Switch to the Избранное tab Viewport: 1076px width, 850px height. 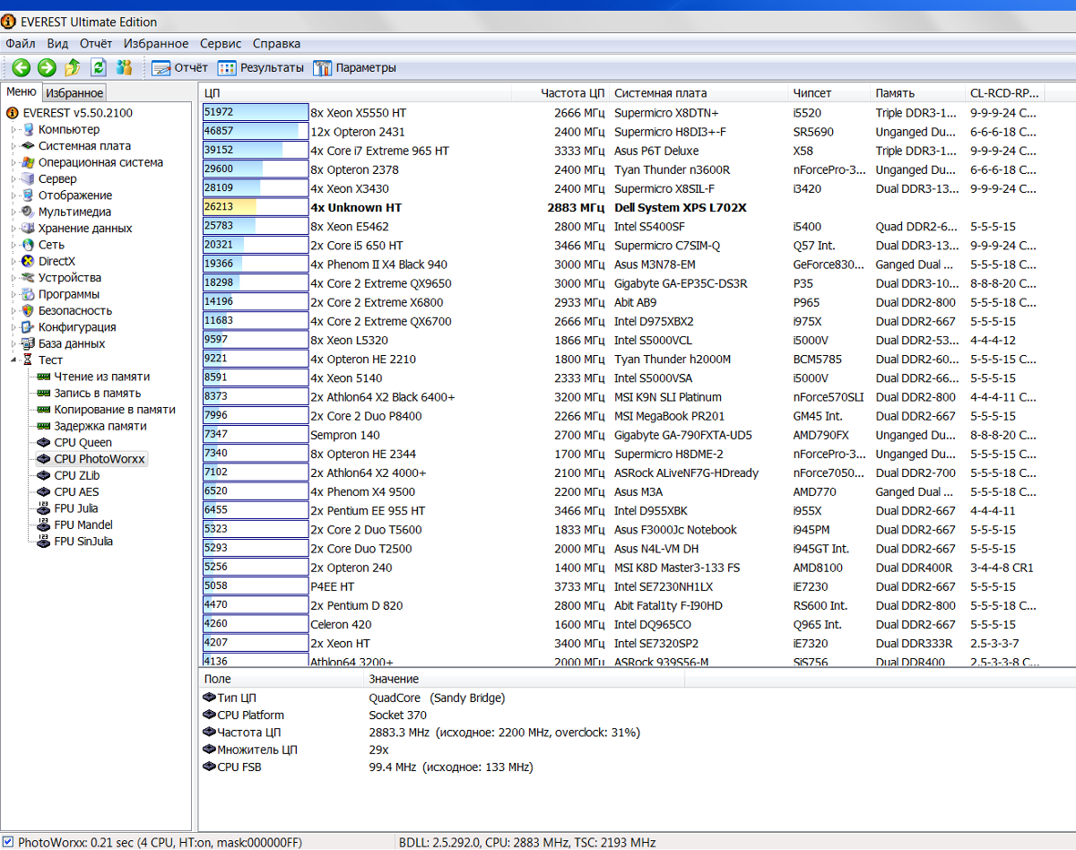[x=74, y=92]
